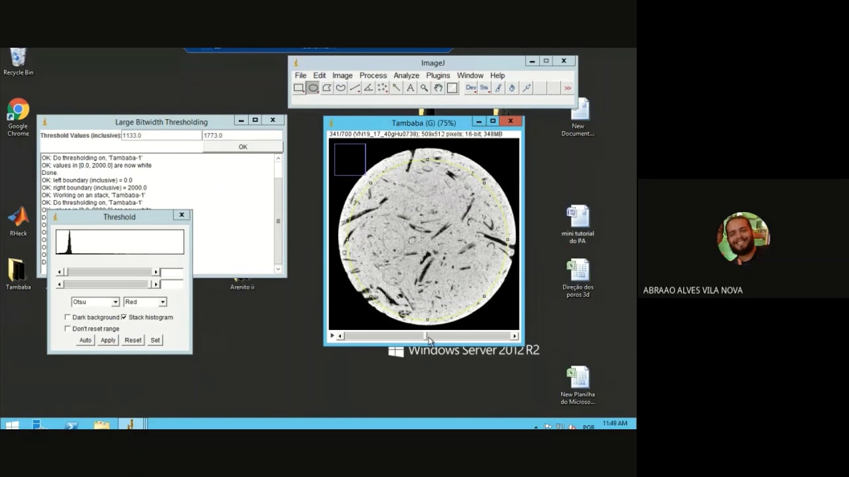Open the Process menu

pos(373,76)
